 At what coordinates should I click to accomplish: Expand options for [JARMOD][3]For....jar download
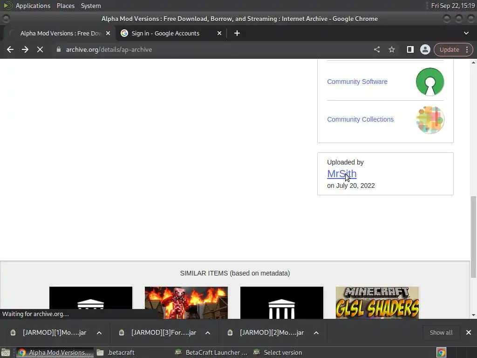tap(208, 333)
